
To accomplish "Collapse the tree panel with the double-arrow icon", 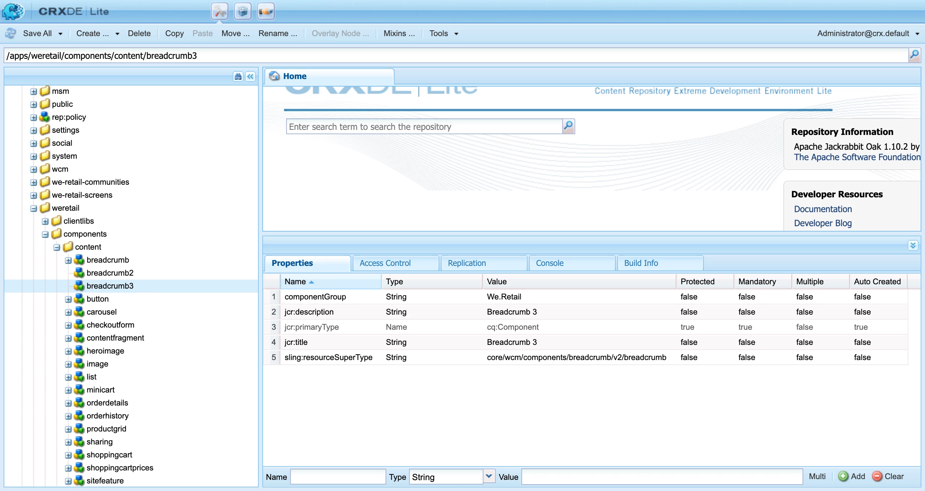I will coord(250,76).
